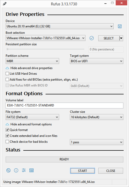Open language globe icon
This screenshot has width=129, height=187.
[x=8, y=170]
